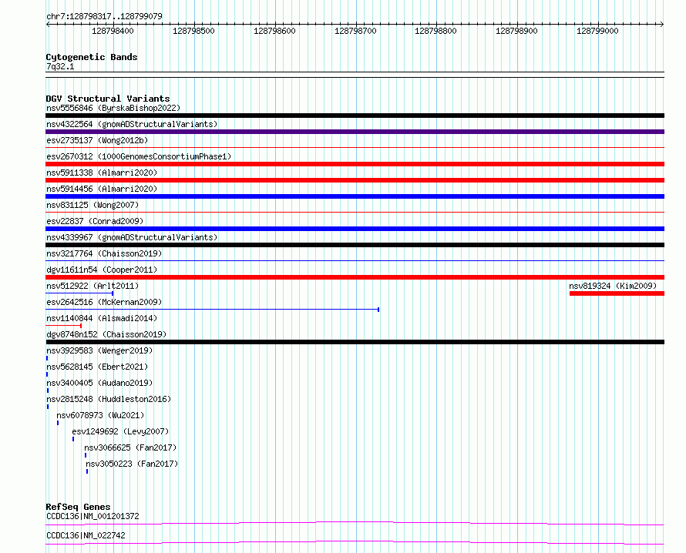Open esv1249692 (Levy2007) variant
This screenshot has width=686, height=553.
click(x=120, y=431)
